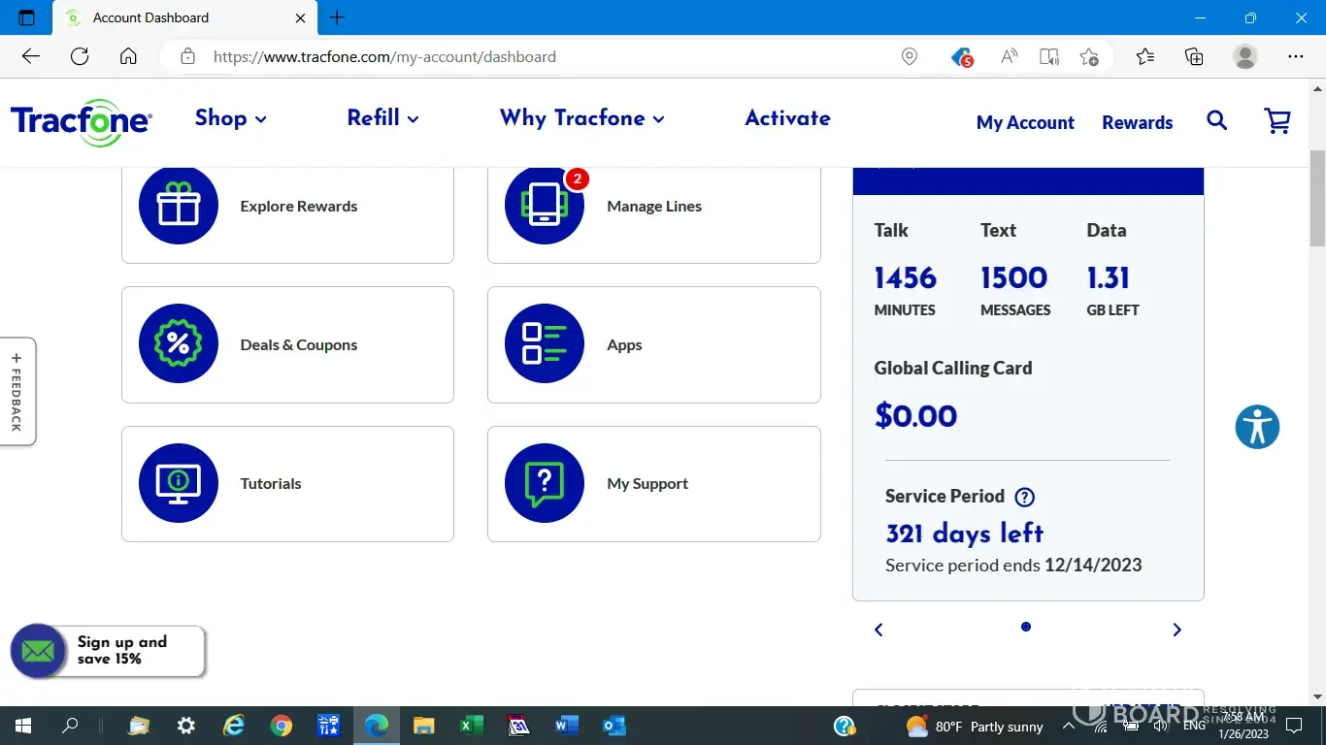Open My Account from the top navigation
The width and height of the screenshot is (1326, 745).
(1025, 122)
